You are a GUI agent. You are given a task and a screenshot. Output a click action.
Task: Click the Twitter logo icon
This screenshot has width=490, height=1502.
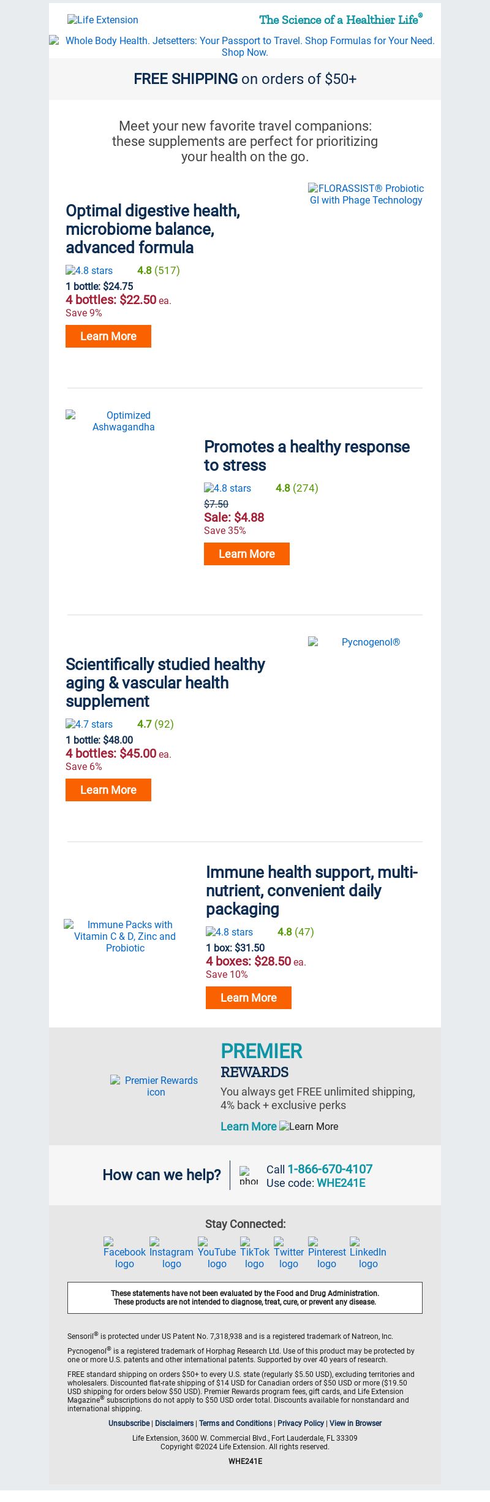288,1253
